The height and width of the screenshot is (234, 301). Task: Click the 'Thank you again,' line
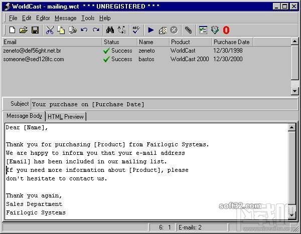[34, 195]
